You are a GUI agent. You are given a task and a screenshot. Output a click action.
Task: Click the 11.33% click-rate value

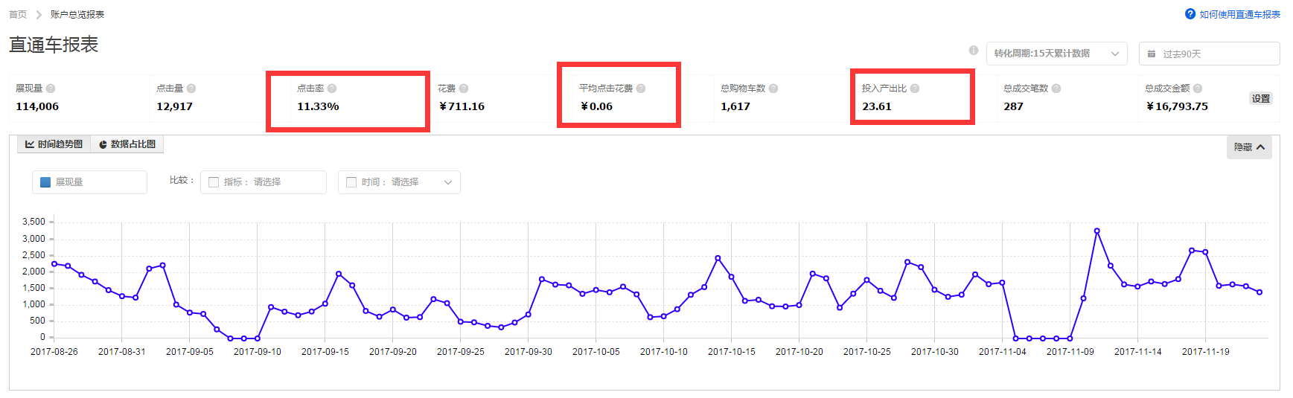click(x=318, y=106)
